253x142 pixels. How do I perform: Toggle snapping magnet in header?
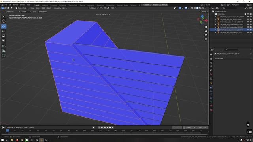[105, 8]
